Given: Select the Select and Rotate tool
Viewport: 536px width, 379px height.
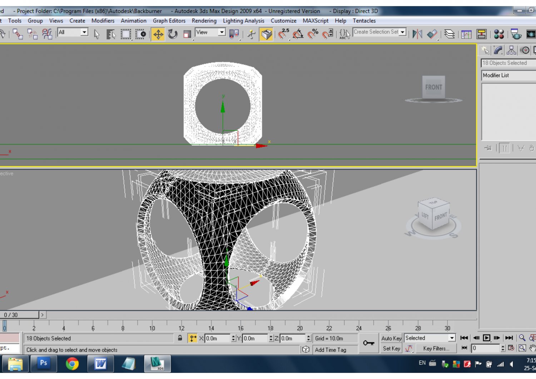Looking at the screenshot, I should pyautogui.click(x=173, y=34).
